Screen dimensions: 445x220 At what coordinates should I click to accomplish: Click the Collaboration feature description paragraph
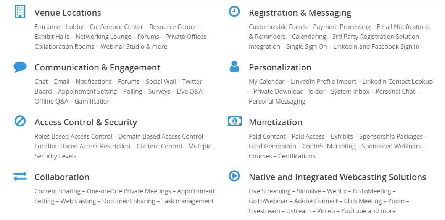pyautogui.click(x=124, y=196)
